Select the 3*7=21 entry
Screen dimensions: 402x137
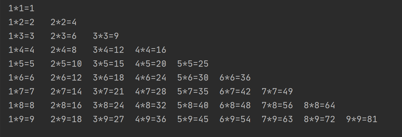pyautogui.click(x=108, y=91)
